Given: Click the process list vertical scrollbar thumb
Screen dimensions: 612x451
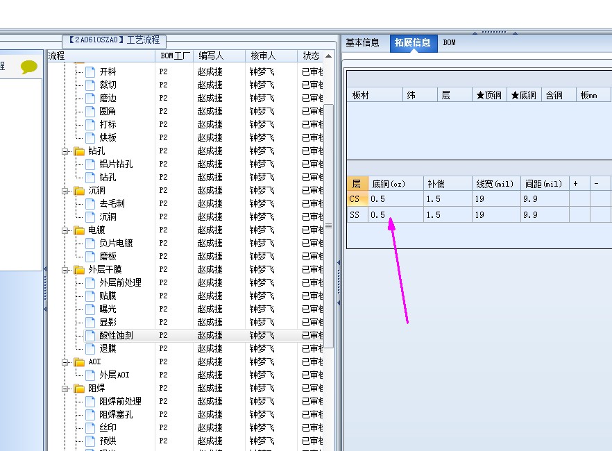Looking at the screenshot, I should (x=329, y=226).
